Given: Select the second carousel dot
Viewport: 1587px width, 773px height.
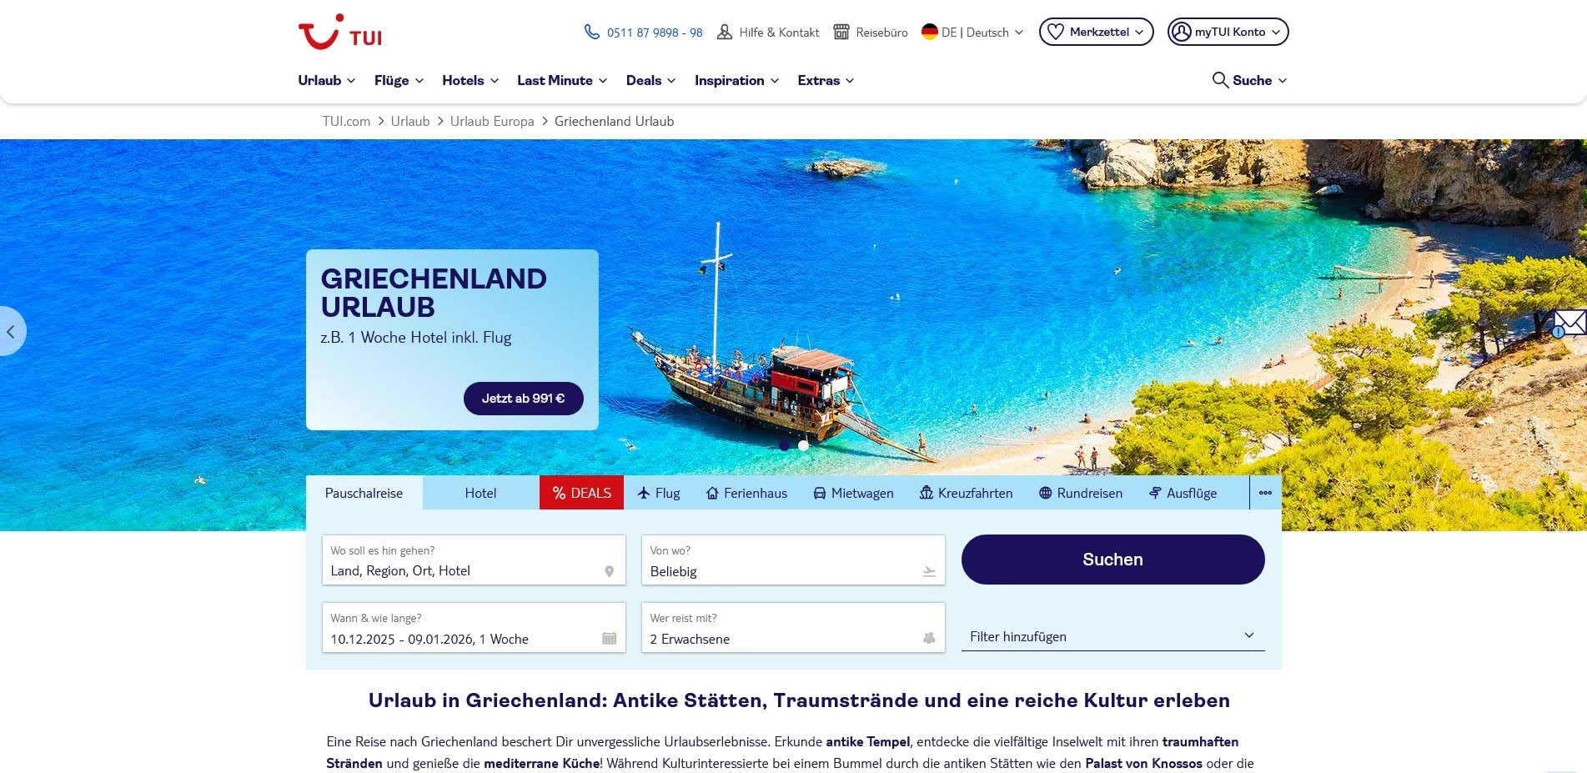Looking at the screenshot, I should [803, 445].
